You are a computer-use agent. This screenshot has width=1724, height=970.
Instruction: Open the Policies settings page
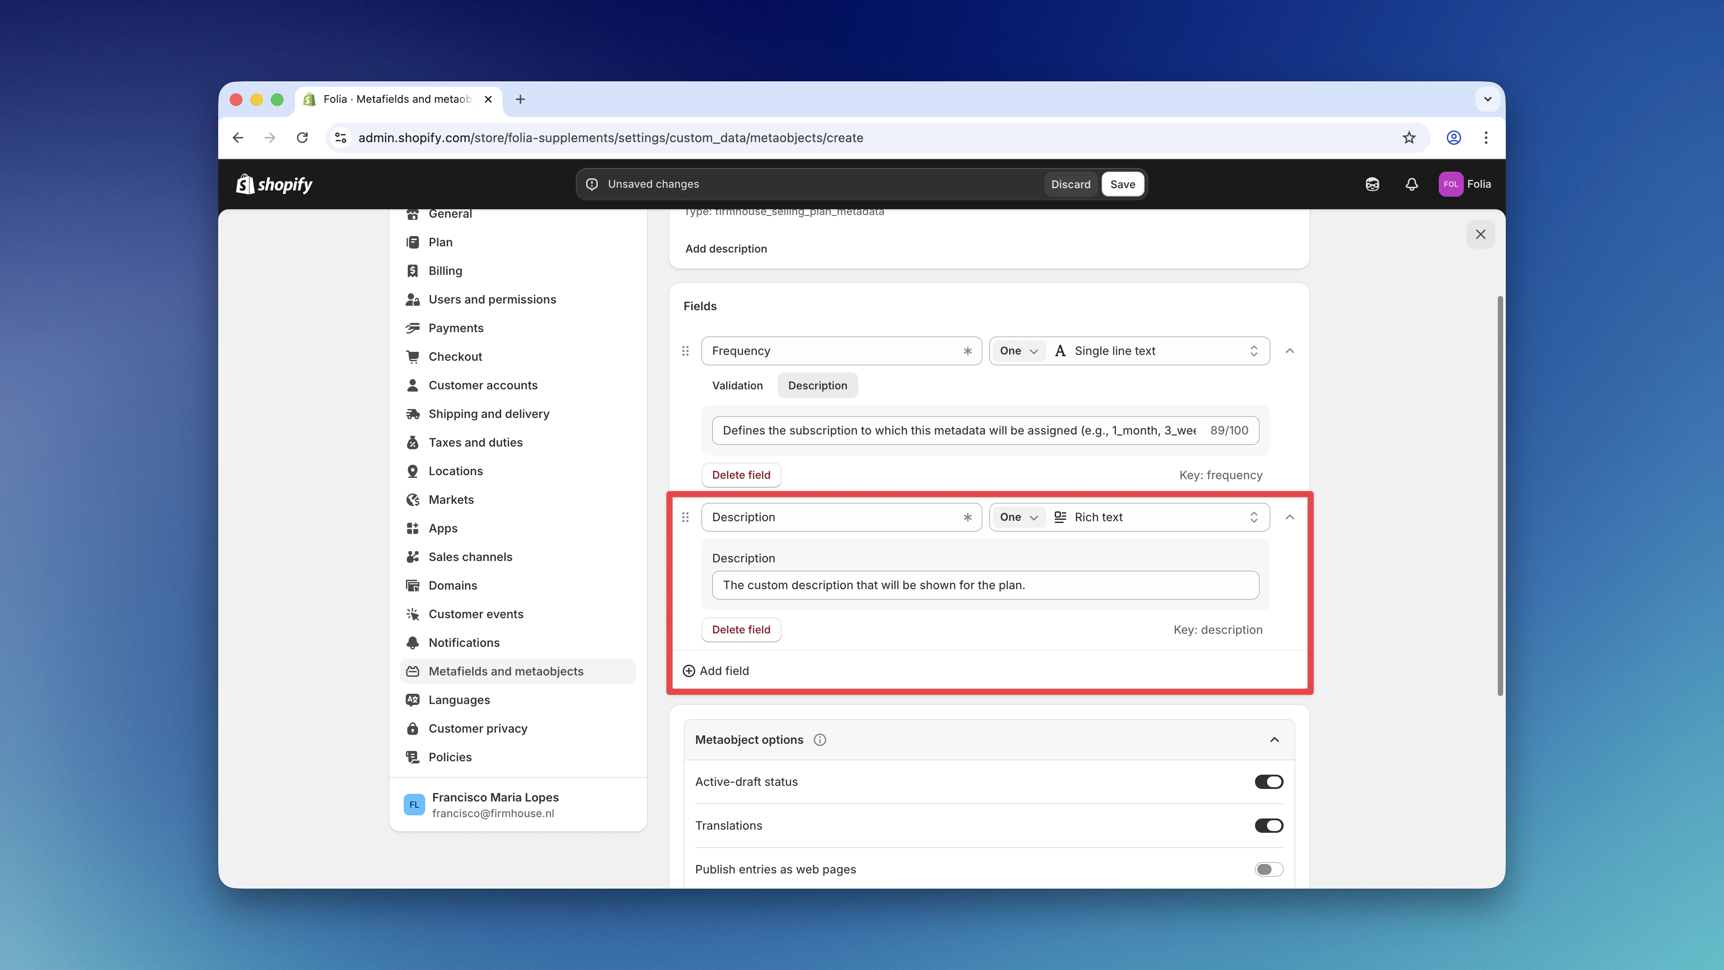coord(517,757)
